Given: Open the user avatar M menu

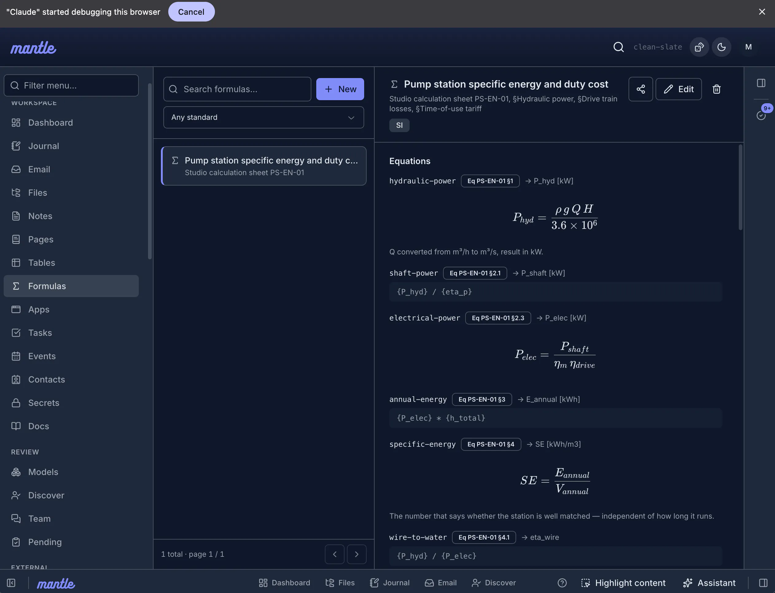Looking at the screenshot, I should 748,47.
